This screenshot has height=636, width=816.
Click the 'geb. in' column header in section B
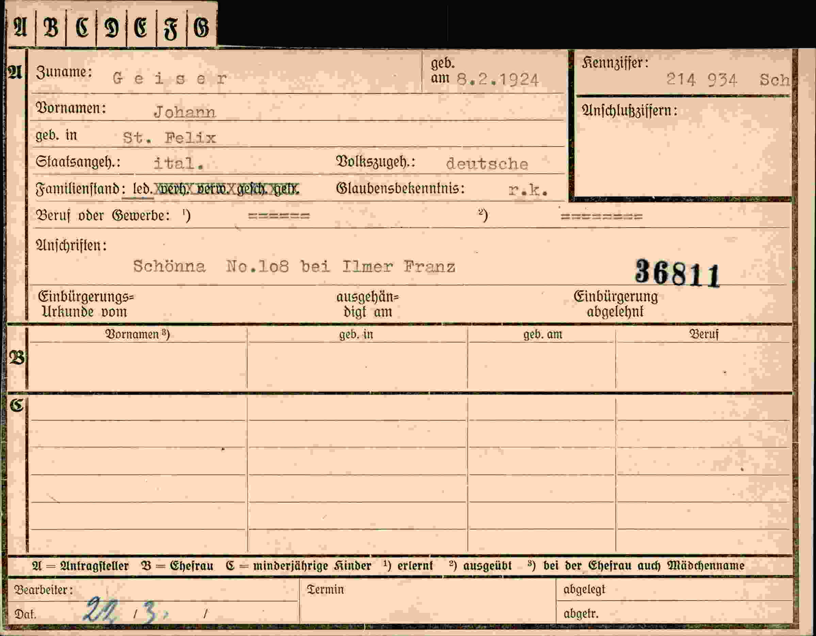pyautogui.click(x=356, y=334)
